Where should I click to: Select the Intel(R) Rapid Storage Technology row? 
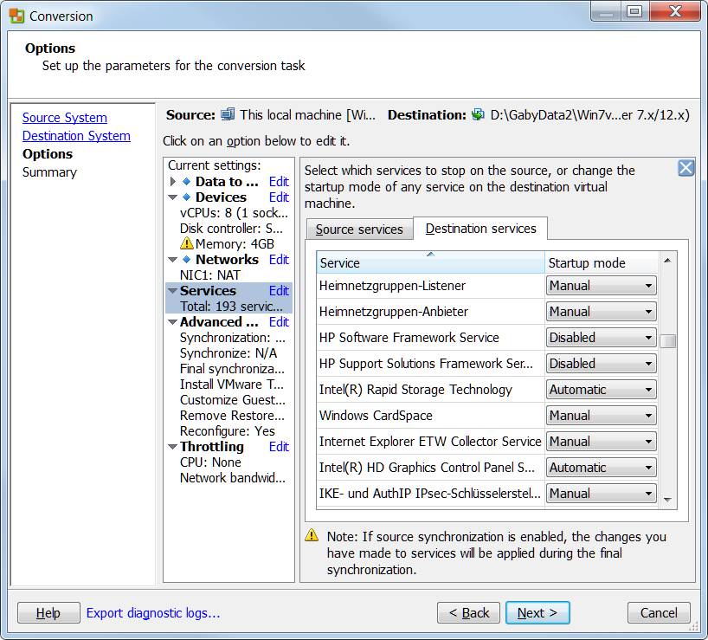(430, 390)
